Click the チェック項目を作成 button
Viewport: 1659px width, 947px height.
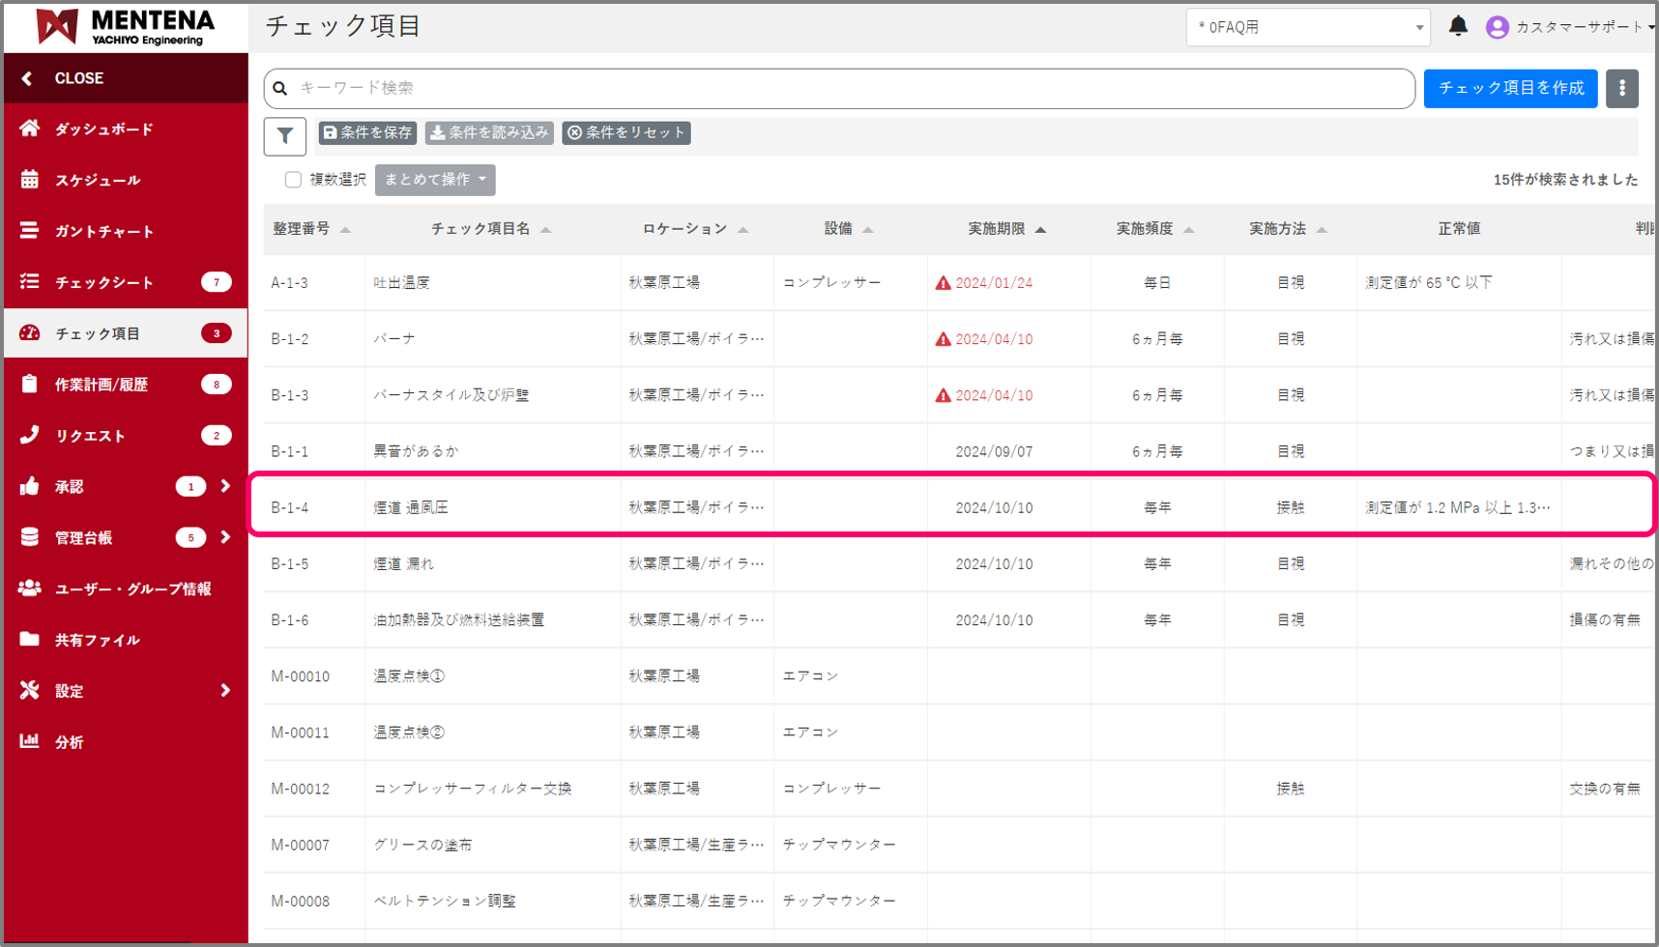click(1510, 88)
